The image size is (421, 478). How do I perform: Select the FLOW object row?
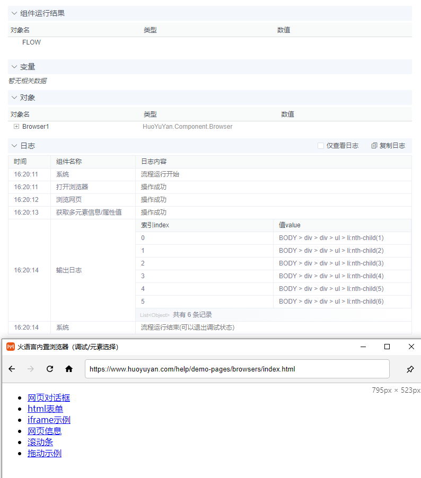point(210,42)
